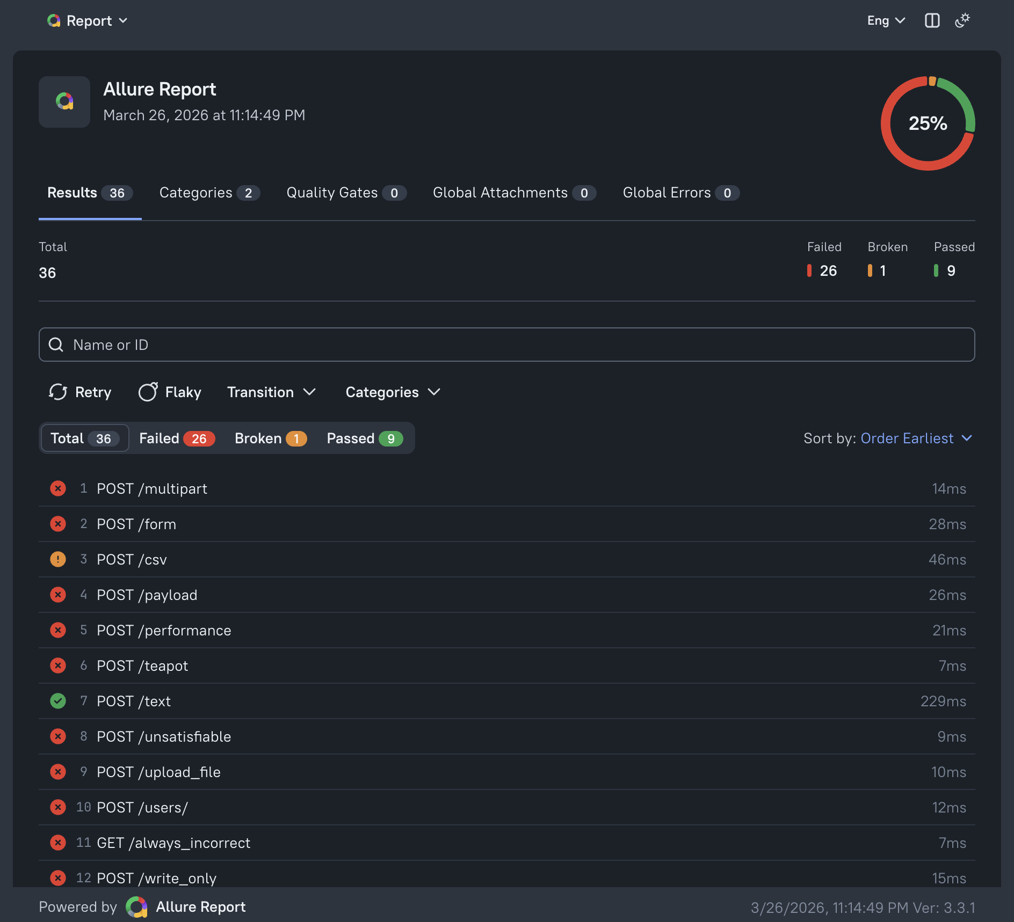Toggle the split layout icon
1014x922 pixels.
tap(932, 20)
